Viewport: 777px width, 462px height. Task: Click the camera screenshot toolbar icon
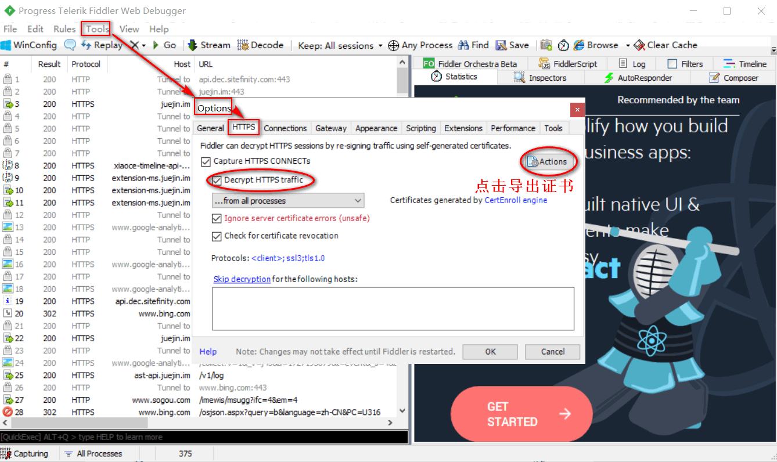point(546,45)
